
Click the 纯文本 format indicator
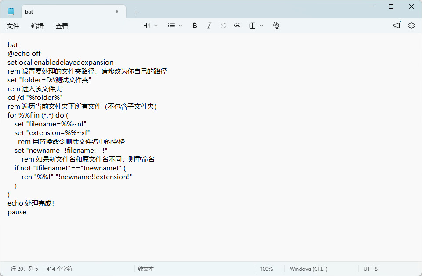146,269
